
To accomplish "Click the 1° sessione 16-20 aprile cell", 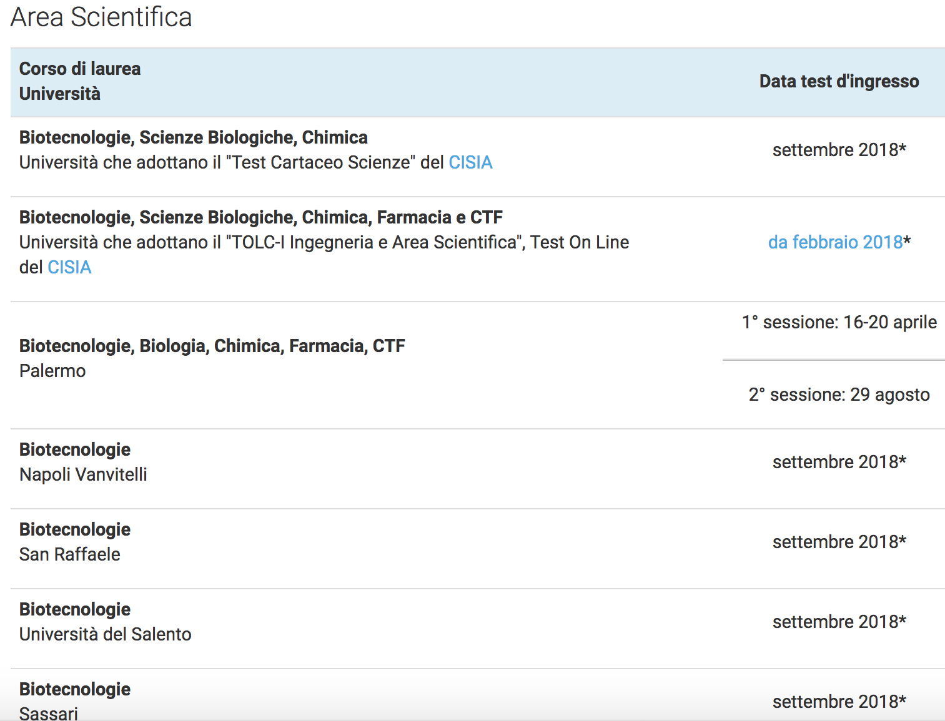I will 839,322.
